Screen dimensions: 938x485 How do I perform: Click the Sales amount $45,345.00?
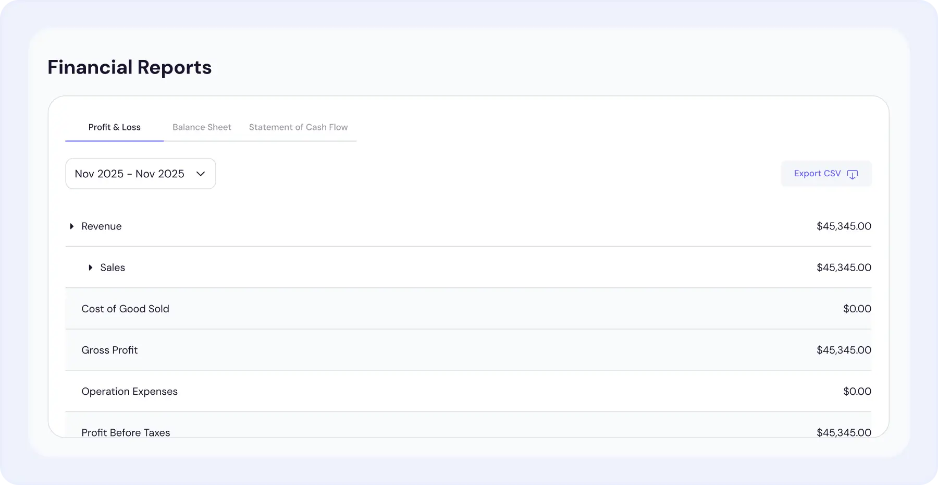[x=844, y=268]
